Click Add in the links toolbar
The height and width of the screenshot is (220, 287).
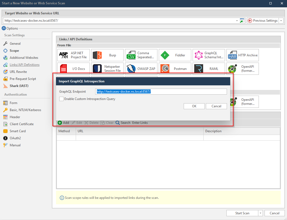(x=63, y=123)
